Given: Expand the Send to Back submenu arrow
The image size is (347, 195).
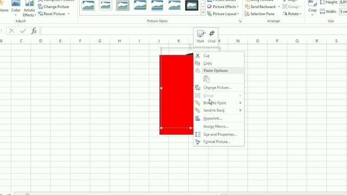Looking at the screenshot, I should tap(240, 110).
